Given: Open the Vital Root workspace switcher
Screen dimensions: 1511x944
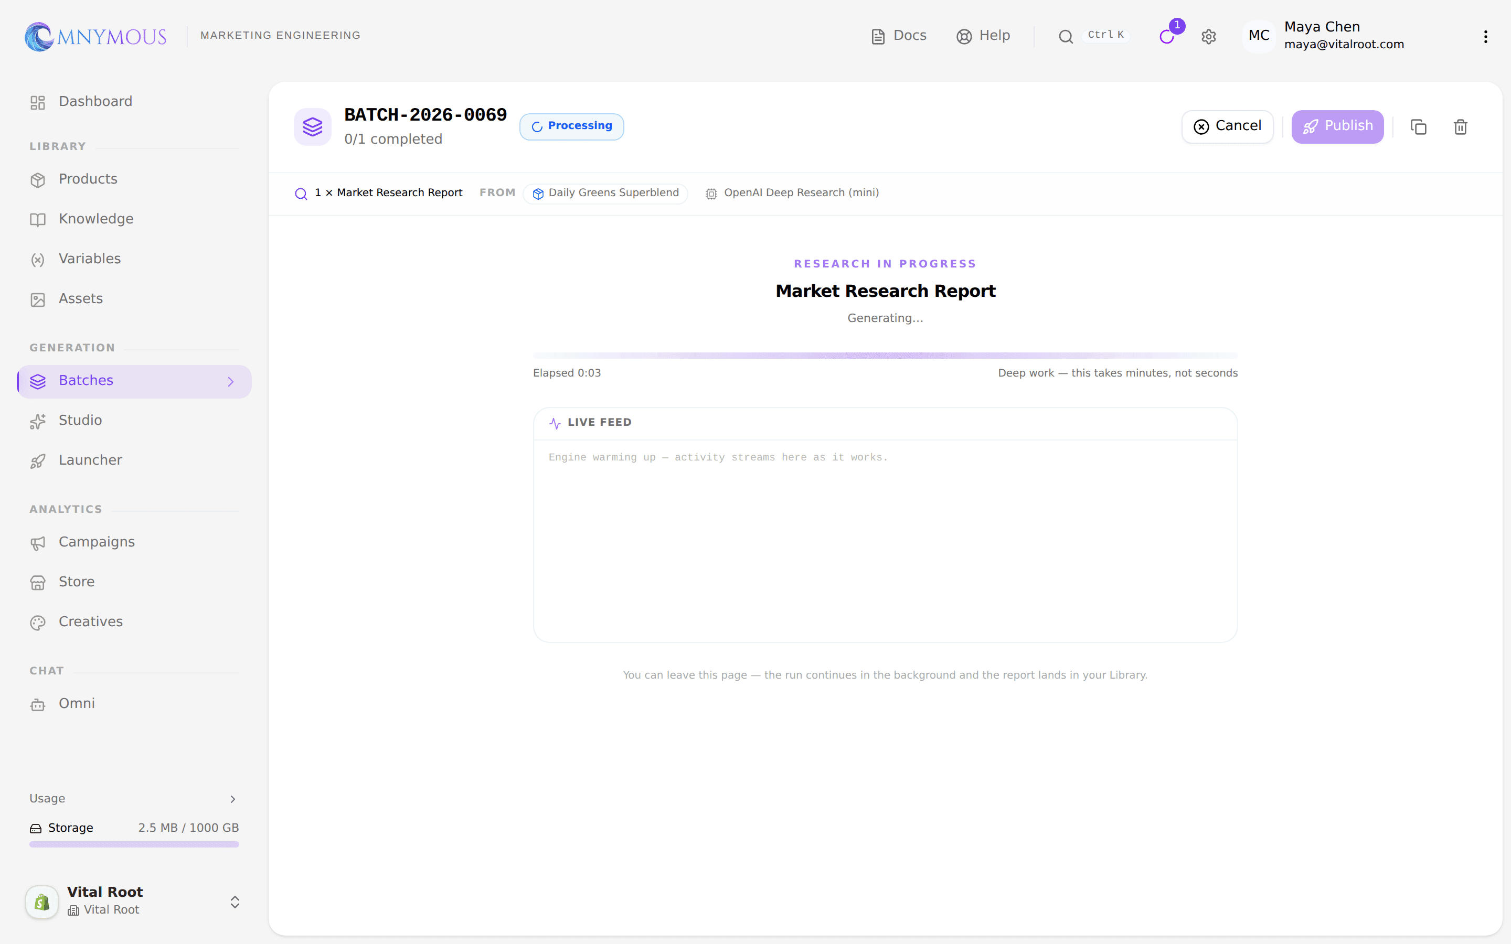Looking at the screenshot, I should pyautogui.click(x=134, y=901).
